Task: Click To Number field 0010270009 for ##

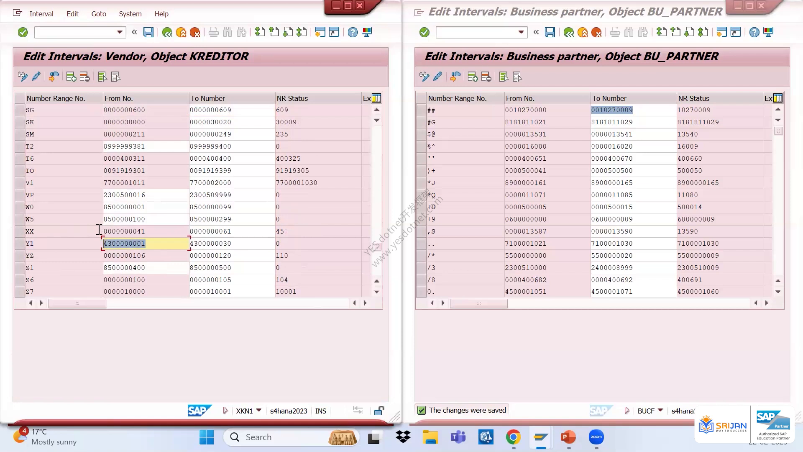Action: click(633, 110)
